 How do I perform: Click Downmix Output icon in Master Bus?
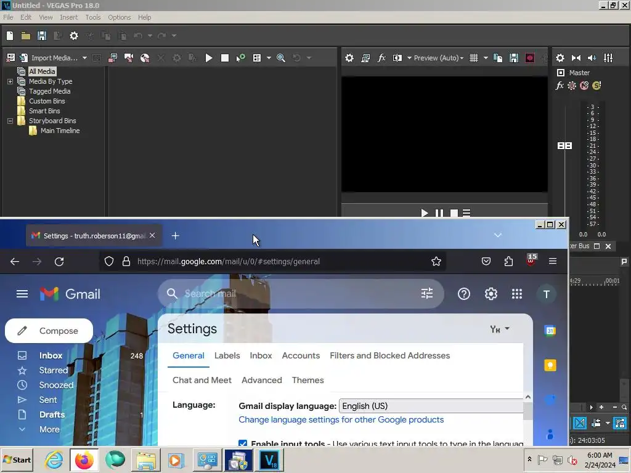click(x=576, y=58)
